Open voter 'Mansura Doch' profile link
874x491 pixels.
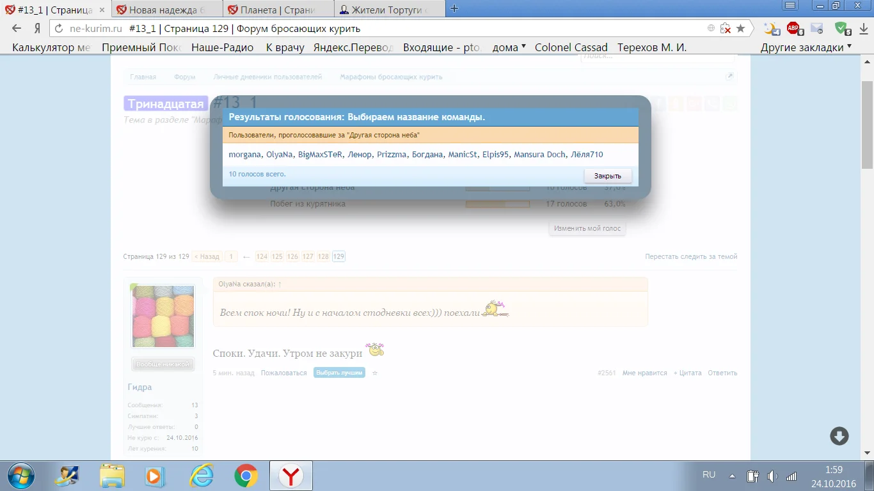click(540, 155)
